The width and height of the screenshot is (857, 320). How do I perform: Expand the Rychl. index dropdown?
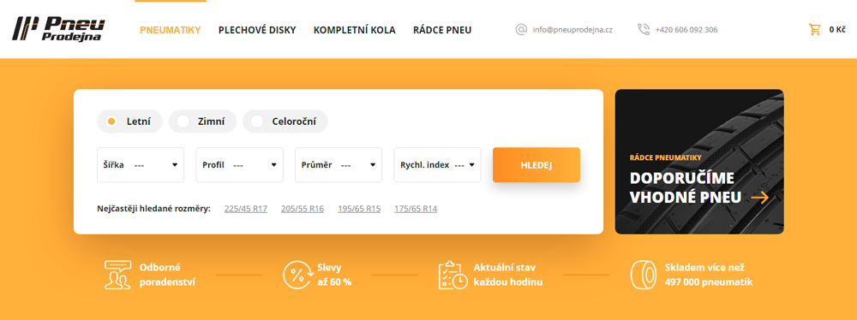[x=437, y=165]
